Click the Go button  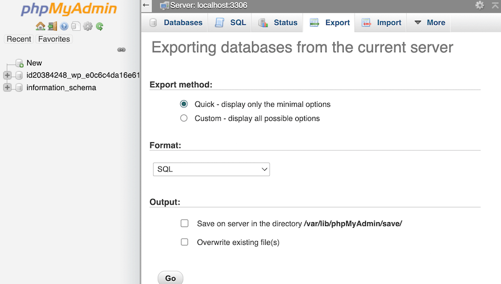[x=170, y=278]
